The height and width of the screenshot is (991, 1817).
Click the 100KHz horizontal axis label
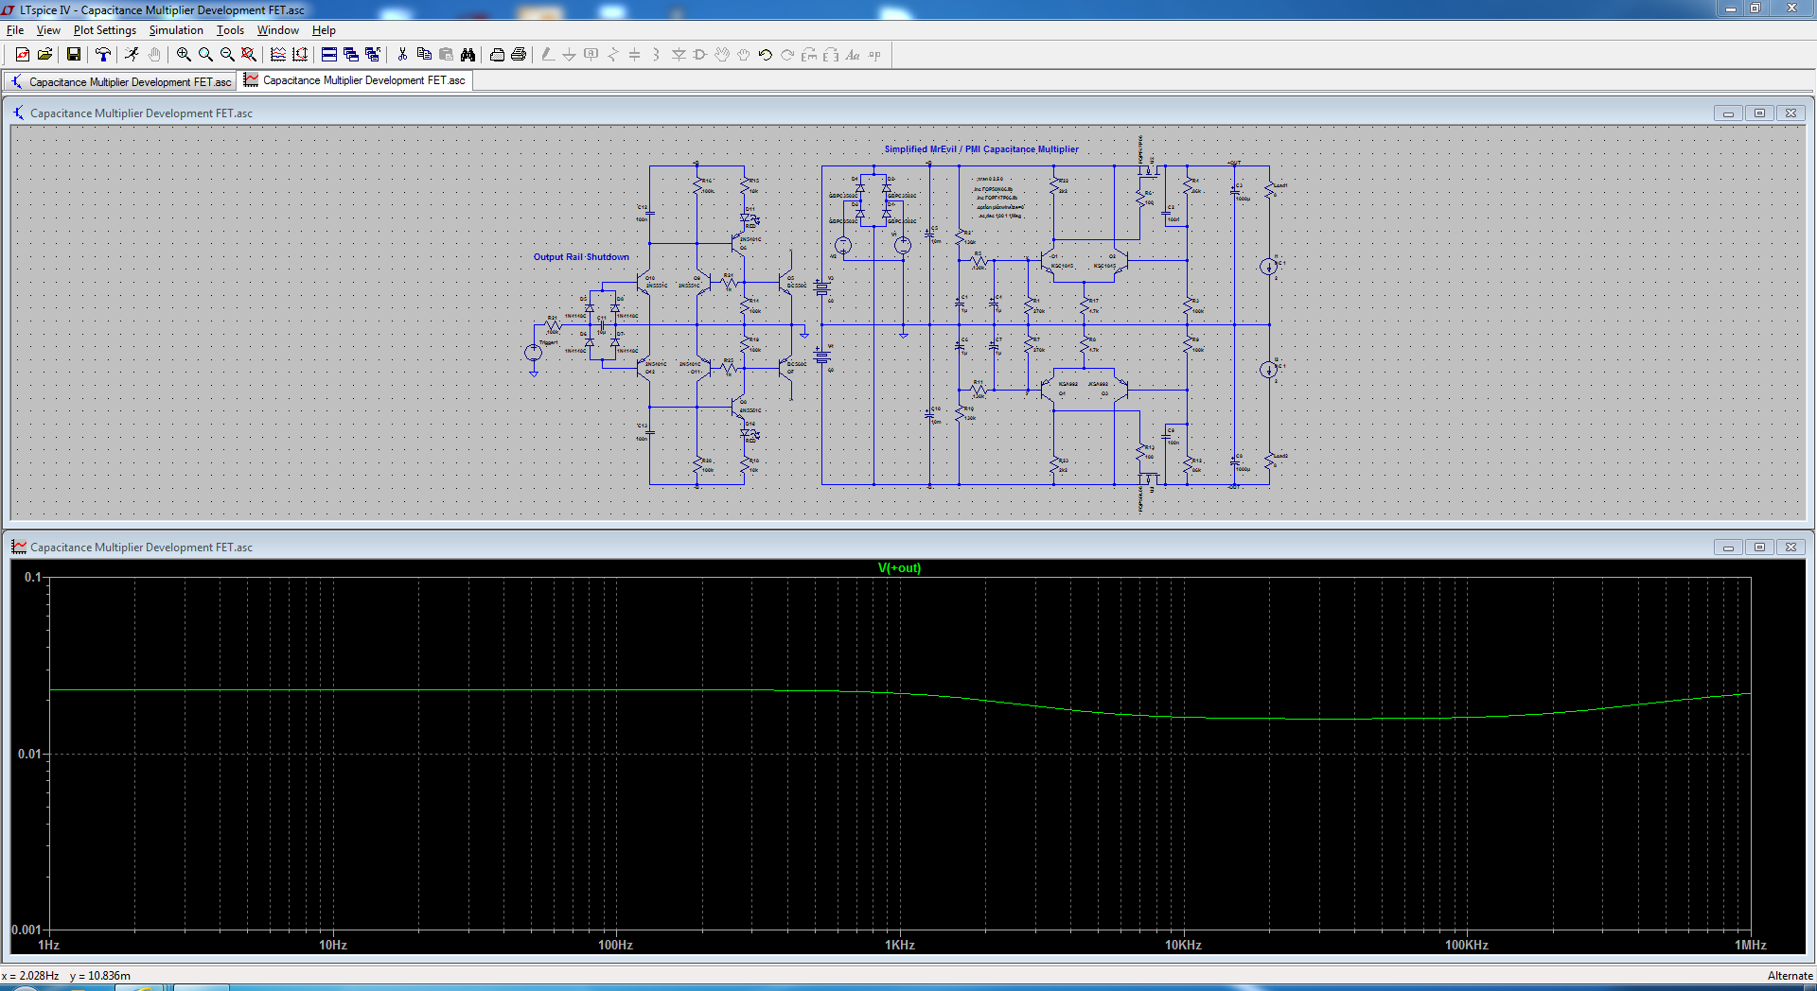coord(1466,945)
